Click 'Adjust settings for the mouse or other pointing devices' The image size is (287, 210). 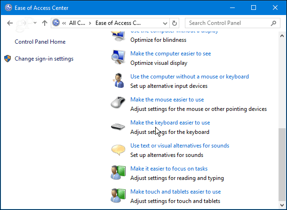(199, 109)
